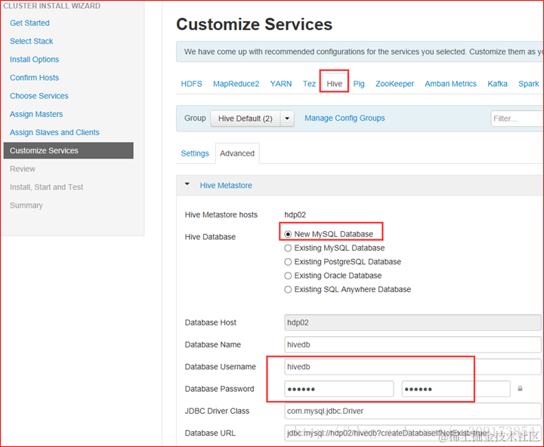This screenshot has height=447, width=544.
Task: Click the Database Username field
Action: [413, 366]
